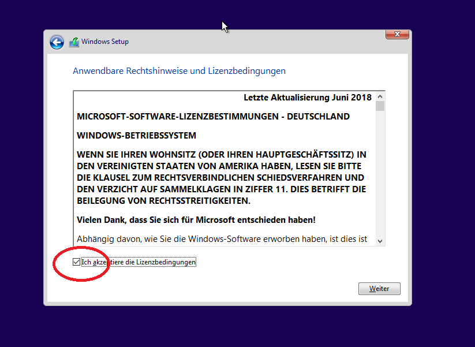The image size is (475, 347).
Task: Click the 'WINDOWS-BETRIEBSSYSTEM' line
Action: point(136,136)
